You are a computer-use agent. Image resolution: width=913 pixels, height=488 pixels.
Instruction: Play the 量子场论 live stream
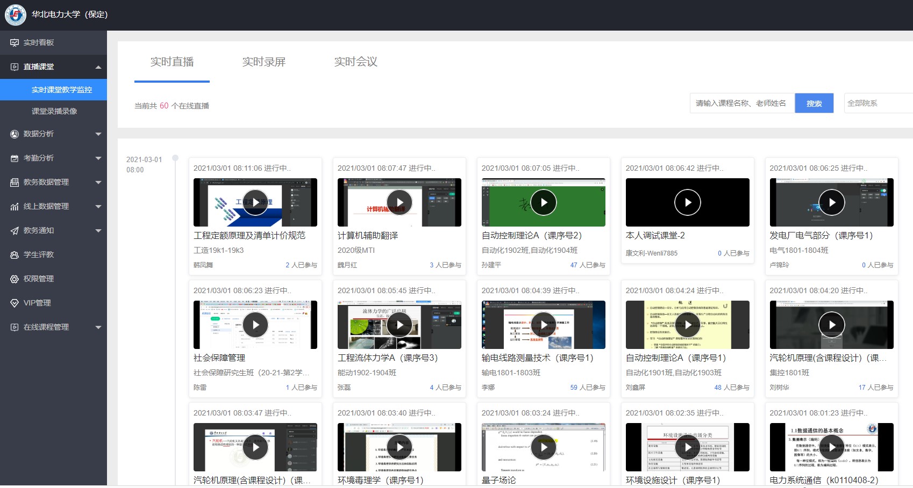click(x=544, y=447)
